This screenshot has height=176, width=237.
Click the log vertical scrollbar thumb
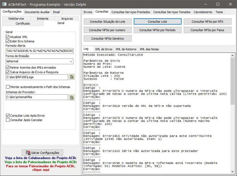[x=233, y=81]
